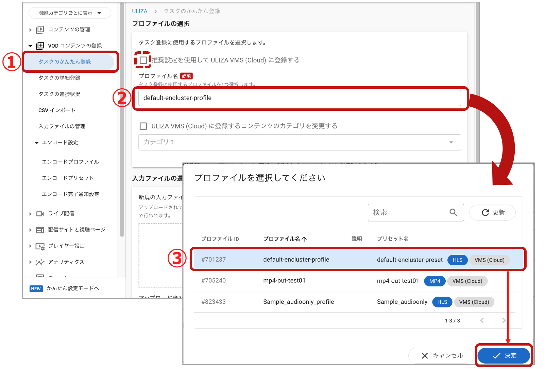
Task: Collapse the エンコード設定 tree section
Action: (37, 143)
